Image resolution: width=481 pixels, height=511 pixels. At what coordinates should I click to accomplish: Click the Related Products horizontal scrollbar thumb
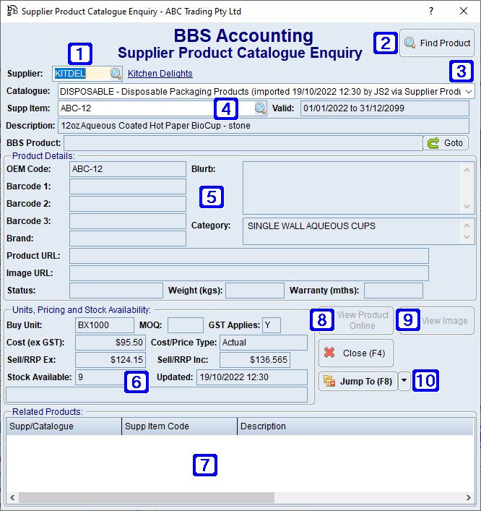[x=147, y=498]
